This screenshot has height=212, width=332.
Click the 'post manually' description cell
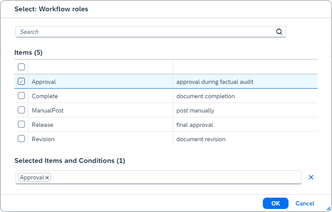(195, 110)
